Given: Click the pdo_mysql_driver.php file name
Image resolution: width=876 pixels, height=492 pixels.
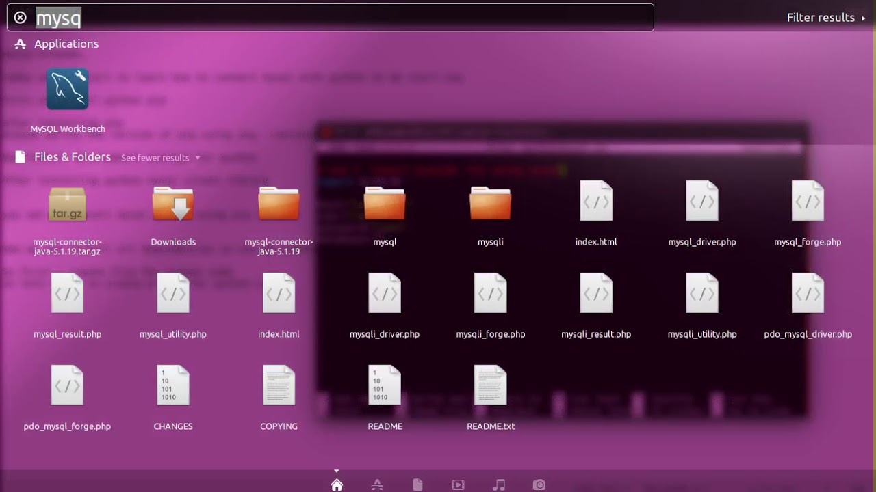Looking at the screenshot, I should pos(808,334).
